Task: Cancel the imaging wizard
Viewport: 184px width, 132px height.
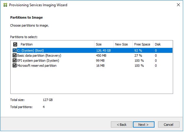Action: (x=168, y=125)
